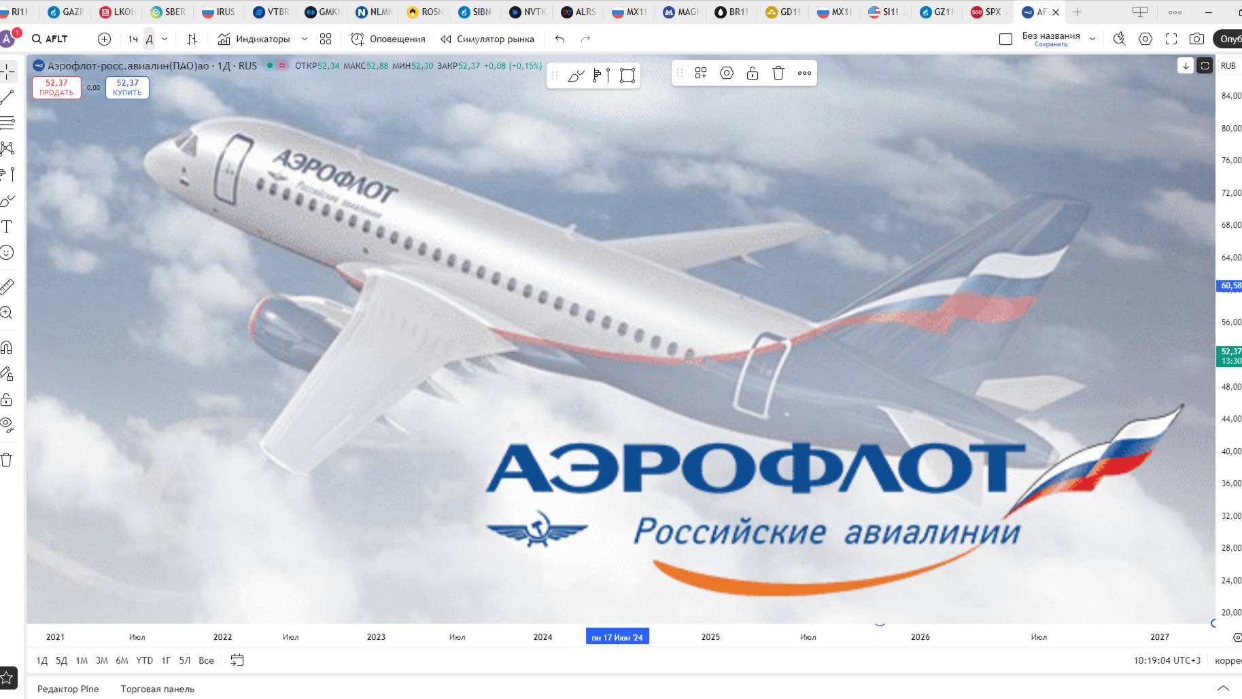
Task: Open the Торговая панель tab
Action: [158, 689]
